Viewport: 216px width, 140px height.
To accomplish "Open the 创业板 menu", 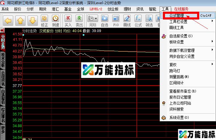I will pyautogui.click(x=113, y=9).
